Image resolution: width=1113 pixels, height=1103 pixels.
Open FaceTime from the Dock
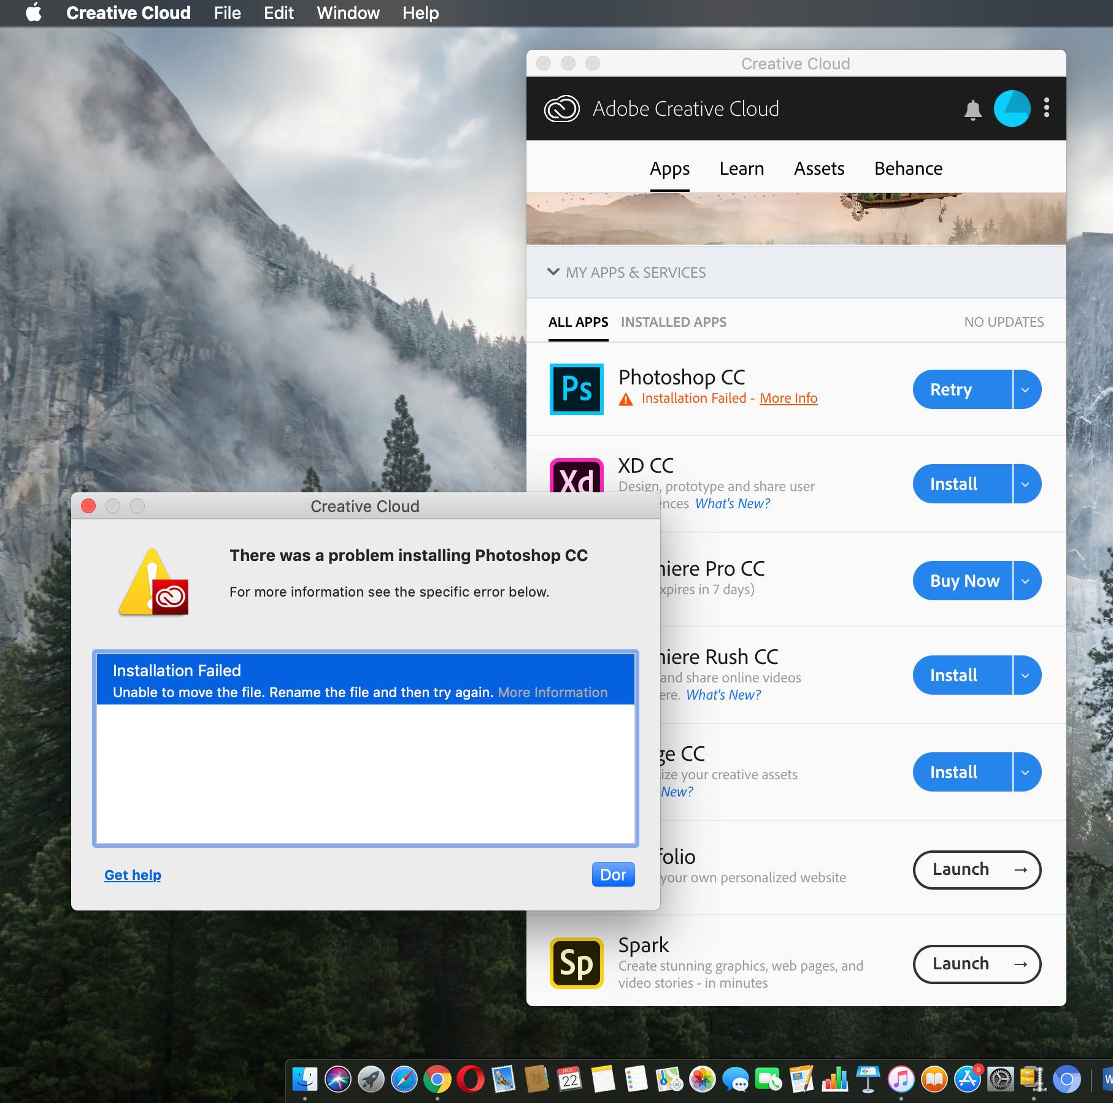(x=769, y=1080)
